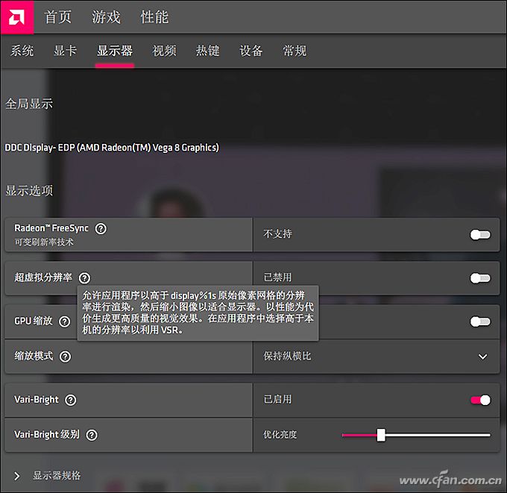Switch to the 热键 tab
The height and width of the screenshot is (493, 507).
click(x=207, y=51)
